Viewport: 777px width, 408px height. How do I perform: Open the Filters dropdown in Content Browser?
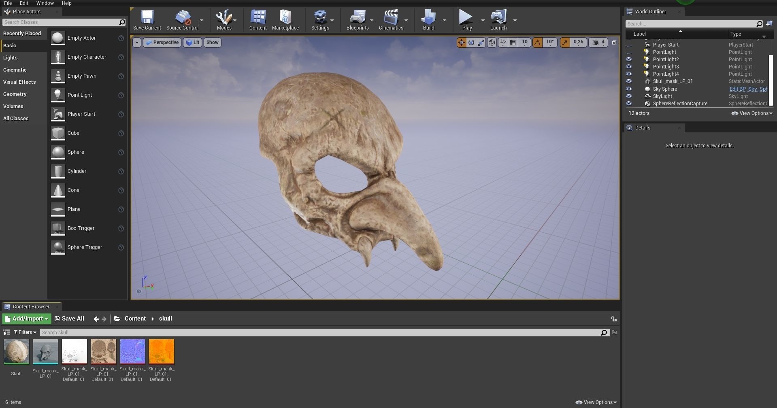(x=25, y=332)
